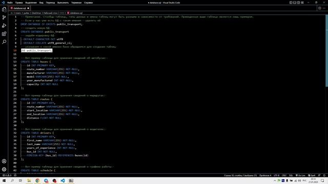The image size is (328, 184).
Task: Click the FOREIGN KEY (bus_id) line
Action: coord(57,155)
